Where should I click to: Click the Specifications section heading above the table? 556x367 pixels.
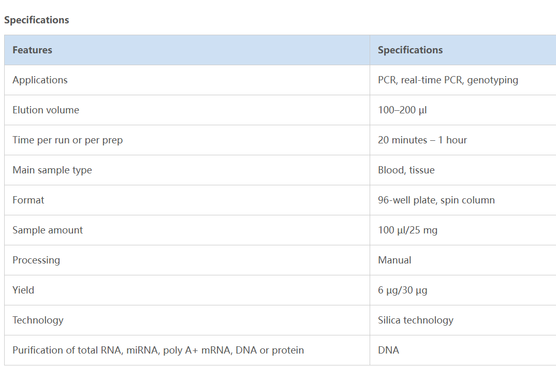(36, 20)
